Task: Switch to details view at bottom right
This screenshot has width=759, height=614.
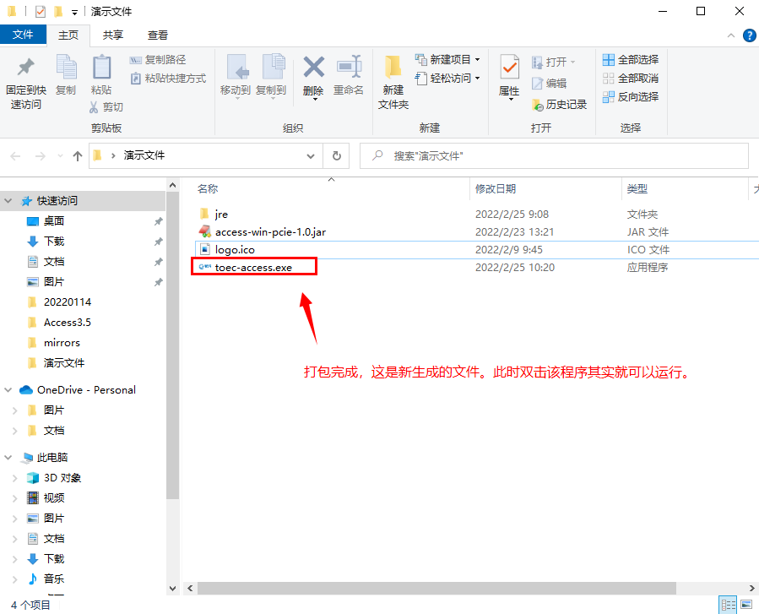Action: point(729,604)
